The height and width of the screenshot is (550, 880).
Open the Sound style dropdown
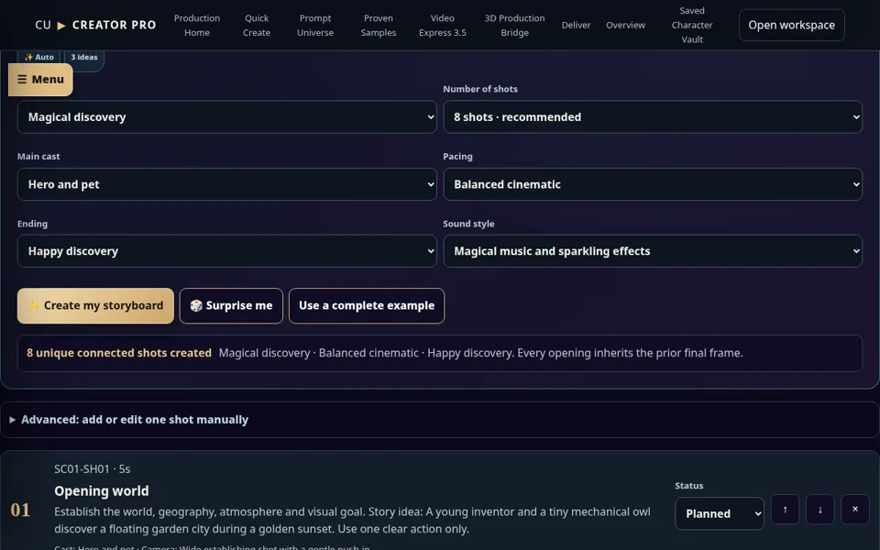tap(653, 251)
